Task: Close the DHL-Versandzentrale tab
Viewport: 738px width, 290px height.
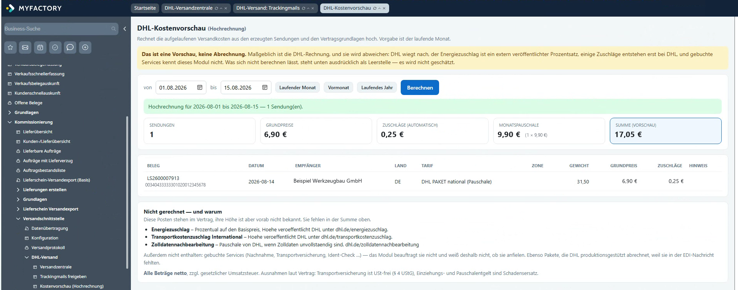Action: 226,8
